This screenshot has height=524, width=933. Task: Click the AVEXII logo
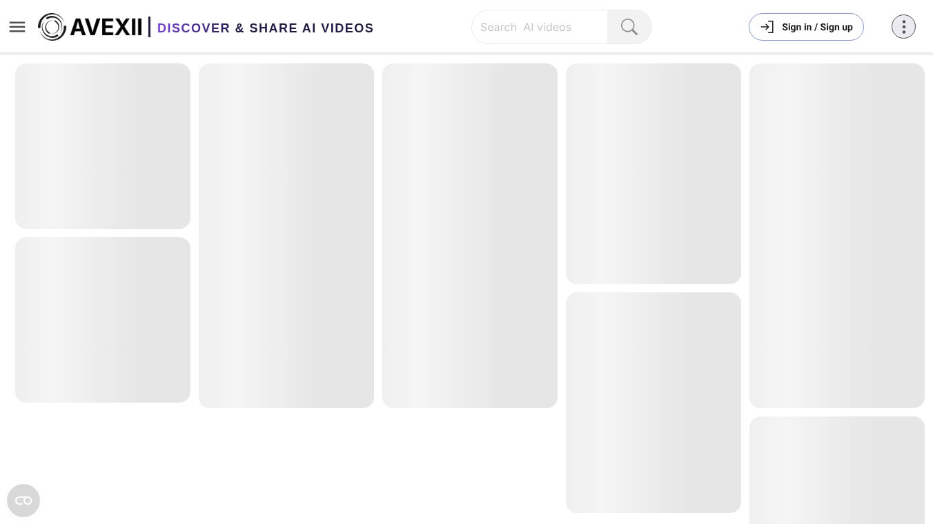click(90, 27)
